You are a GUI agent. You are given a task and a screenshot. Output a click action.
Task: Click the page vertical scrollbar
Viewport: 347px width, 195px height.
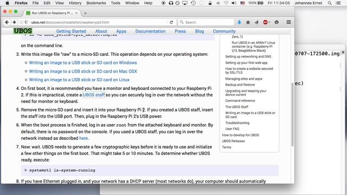point(292,114)
